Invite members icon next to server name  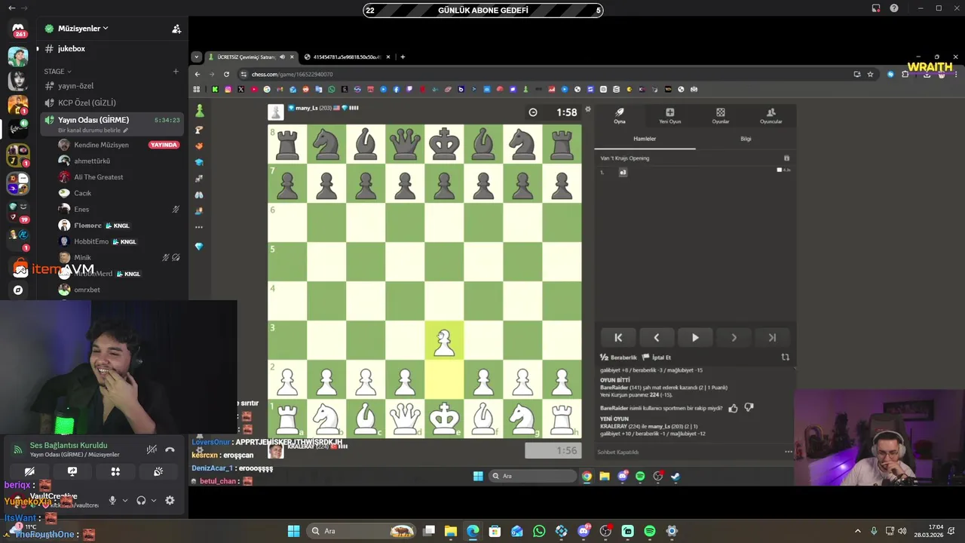[176, 29]
